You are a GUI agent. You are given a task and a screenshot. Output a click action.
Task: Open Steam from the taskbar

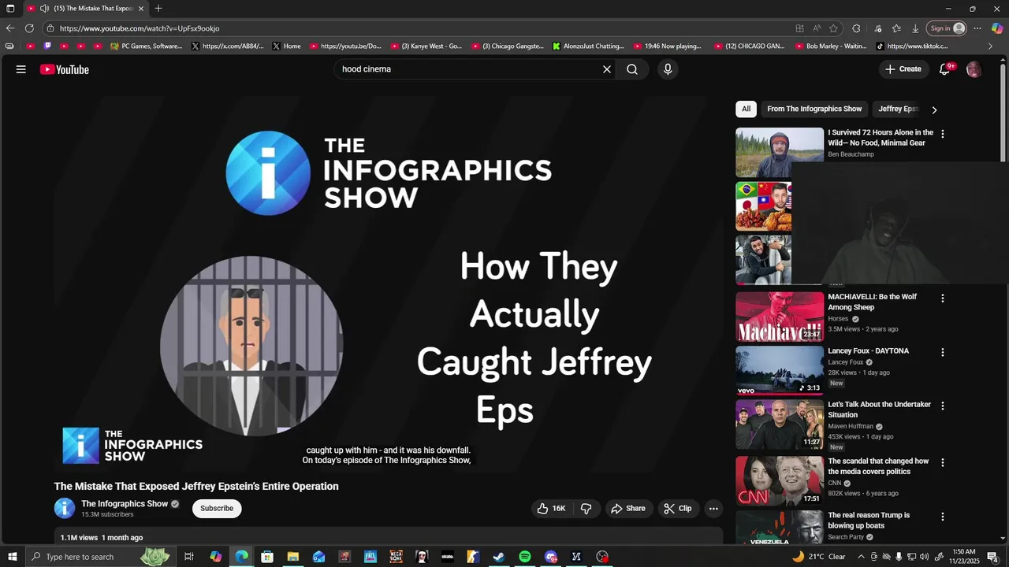click(x=499, y=557)
